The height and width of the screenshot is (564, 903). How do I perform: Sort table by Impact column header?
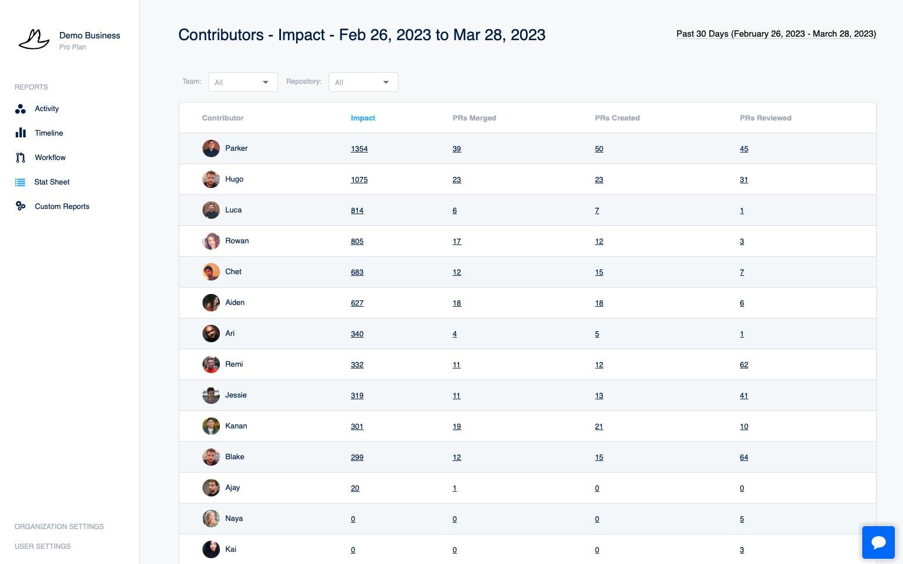pos(362,118)
